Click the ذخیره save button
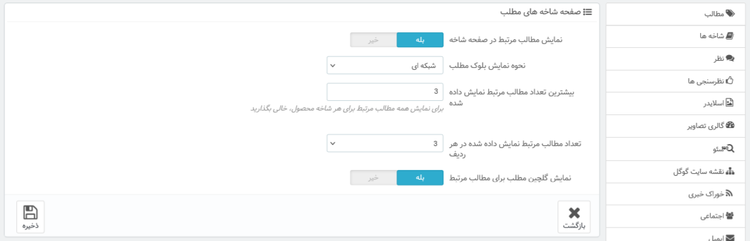Image resolution: width=750 pixels, height=241 pixels. (x=30, y=217)
